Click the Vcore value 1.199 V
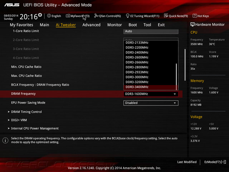 click(214, 56)
